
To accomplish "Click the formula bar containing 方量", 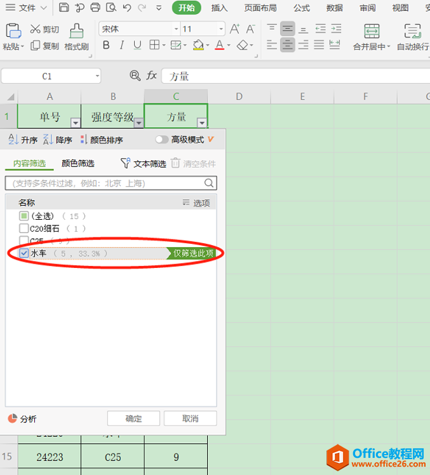I will (295, 76).
